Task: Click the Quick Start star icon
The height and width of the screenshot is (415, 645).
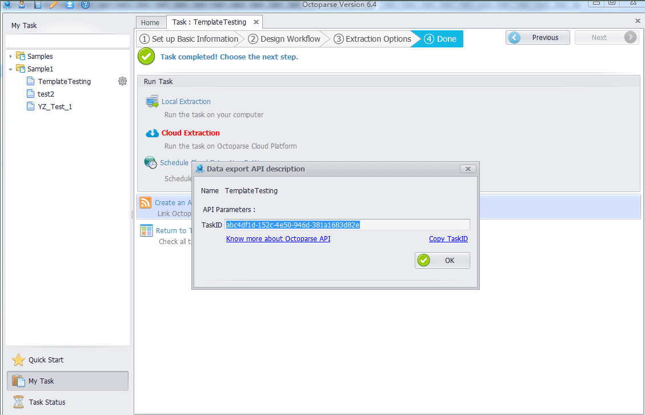Action: pyautogui.click(x=18, y=360)
